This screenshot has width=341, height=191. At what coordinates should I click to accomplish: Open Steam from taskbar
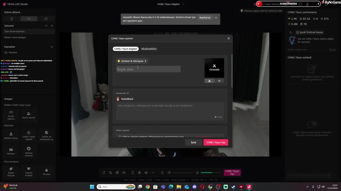(x=233, y=187)
